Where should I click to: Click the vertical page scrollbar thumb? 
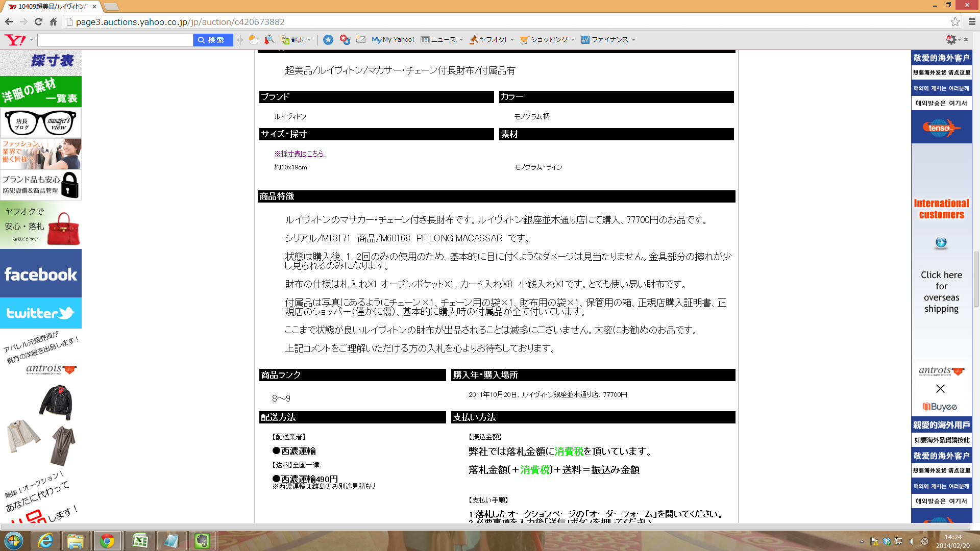[976, 278]
